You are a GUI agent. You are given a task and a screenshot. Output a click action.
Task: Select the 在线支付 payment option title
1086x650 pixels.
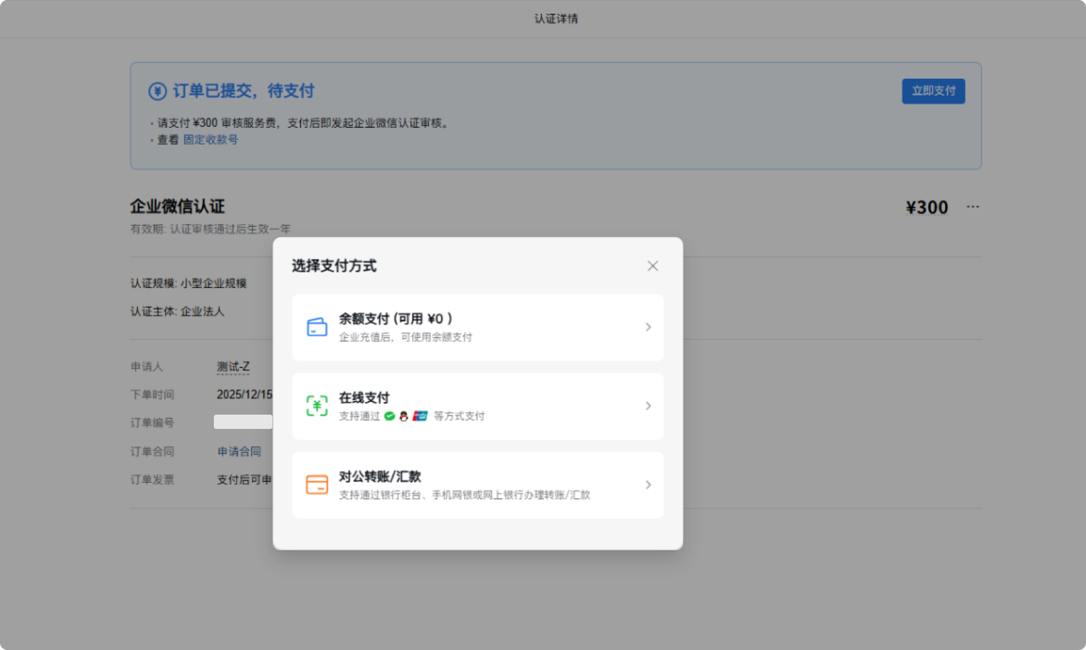(364, 398)
